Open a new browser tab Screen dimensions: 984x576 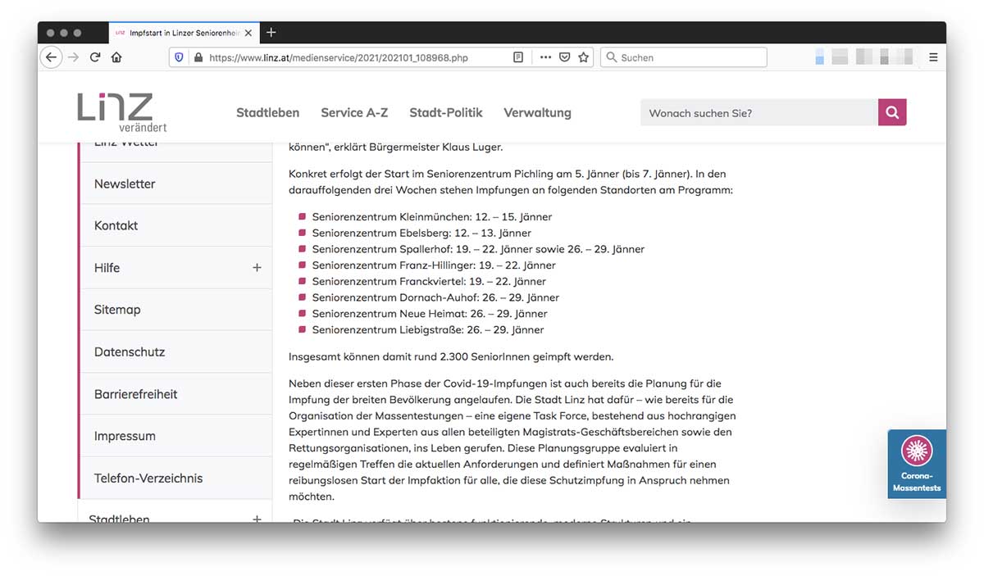point(271,33)
